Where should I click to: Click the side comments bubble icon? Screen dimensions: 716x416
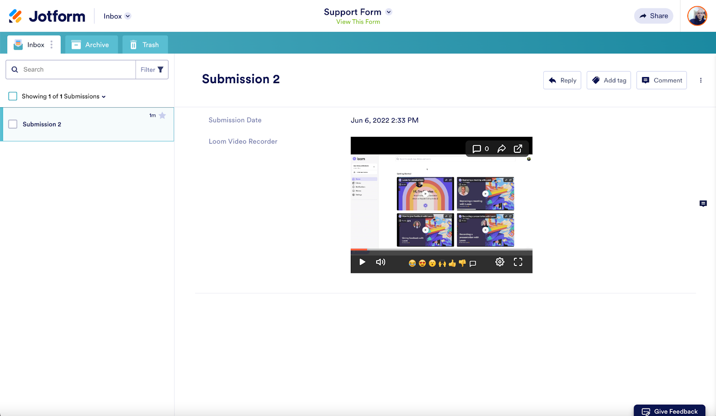point(703,204)
